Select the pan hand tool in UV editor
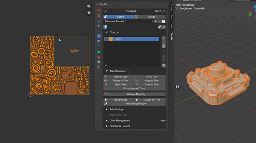The height and width of the screenshot is (143, 256). (x=89, y=12)
